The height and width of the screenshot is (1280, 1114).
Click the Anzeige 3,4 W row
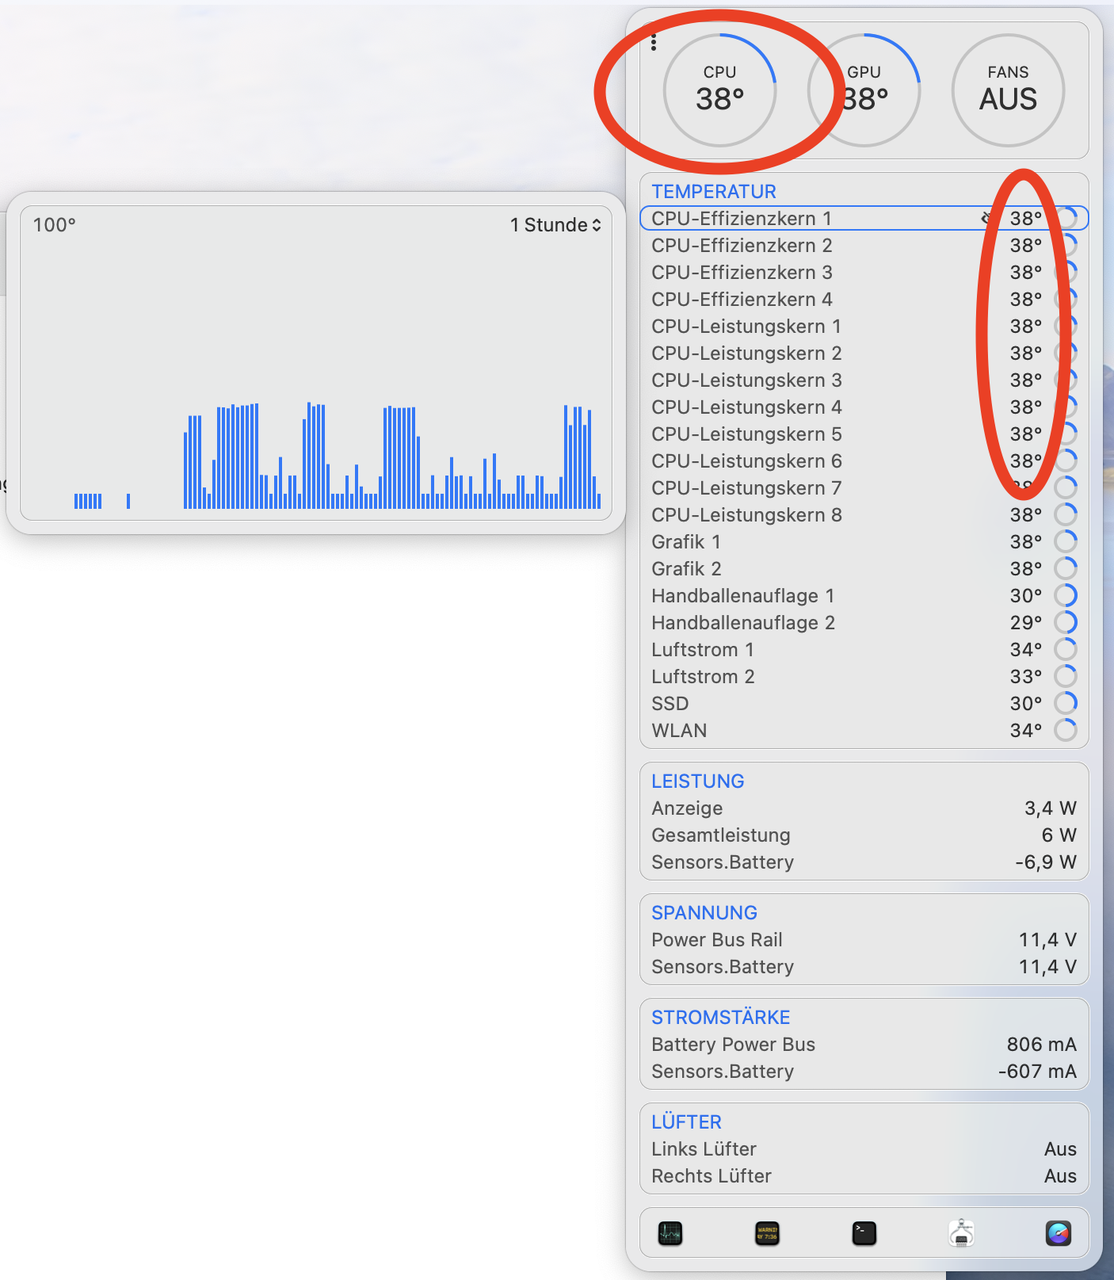coord(864,808)
